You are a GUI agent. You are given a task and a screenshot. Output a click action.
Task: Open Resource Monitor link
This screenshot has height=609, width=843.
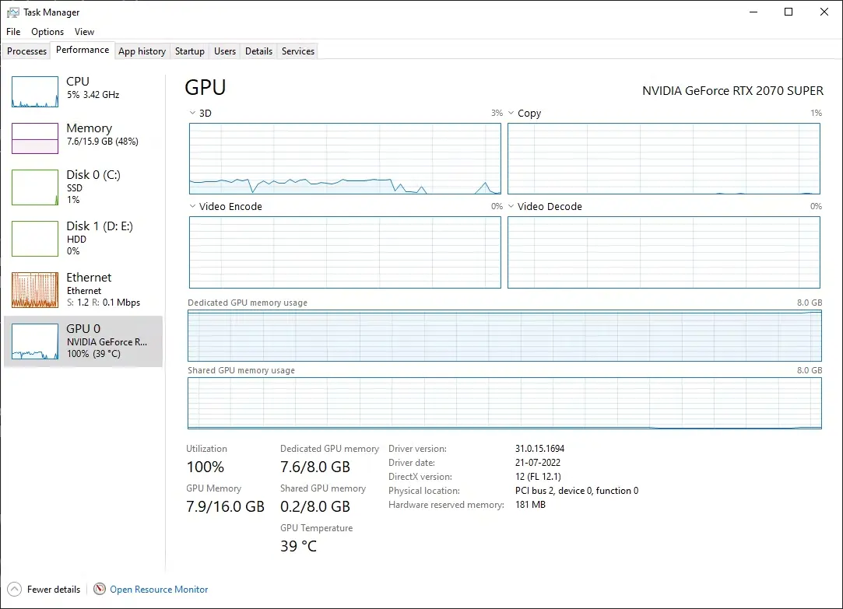(x=159, y=589)
